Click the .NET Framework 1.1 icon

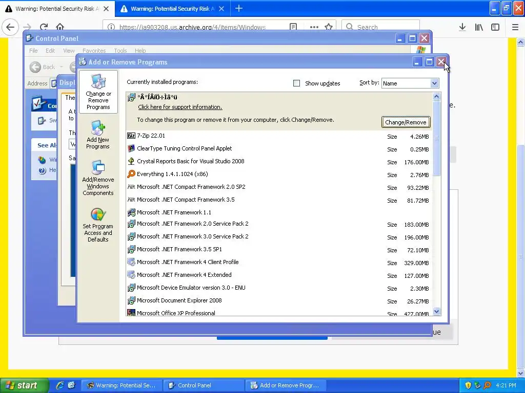click(x=131, y=212)
